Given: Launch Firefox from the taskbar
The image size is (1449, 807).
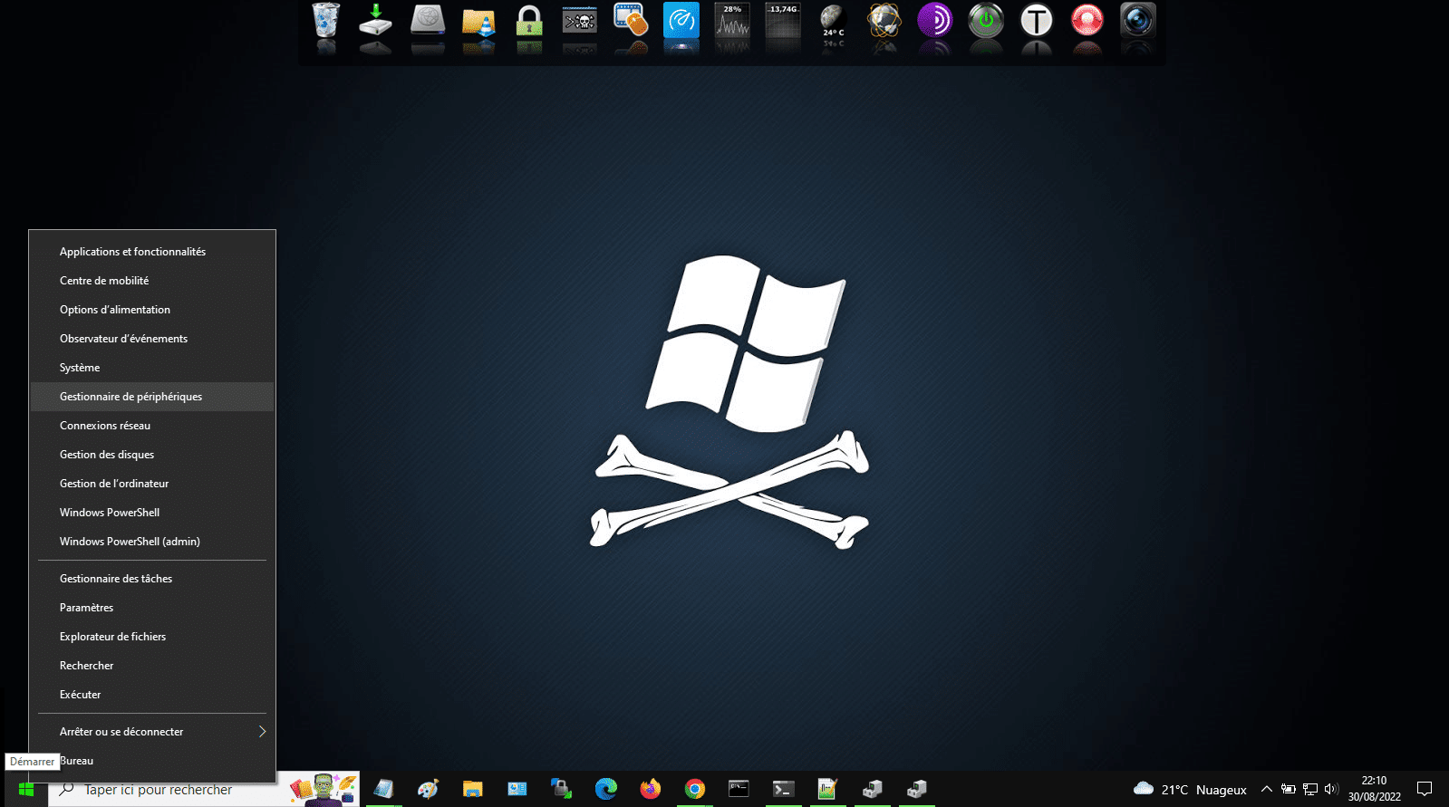Looking at the screenshot, I should click(650, 789).
